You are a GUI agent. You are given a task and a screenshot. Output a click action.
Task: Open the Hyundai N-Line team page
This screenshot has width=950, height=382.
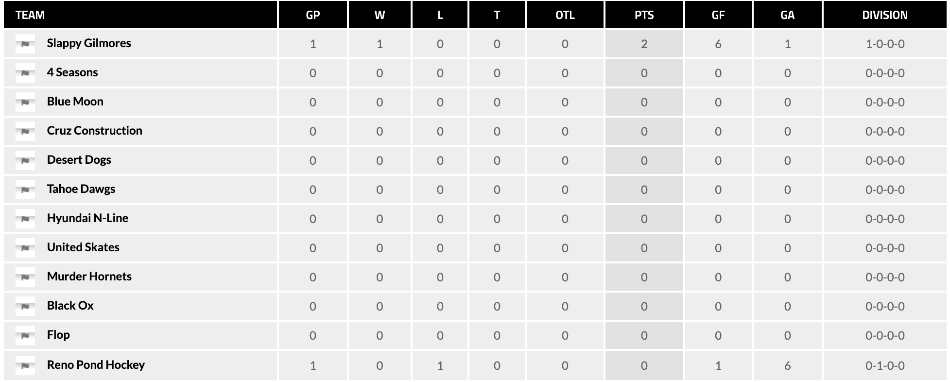click(x=87, y=218)
